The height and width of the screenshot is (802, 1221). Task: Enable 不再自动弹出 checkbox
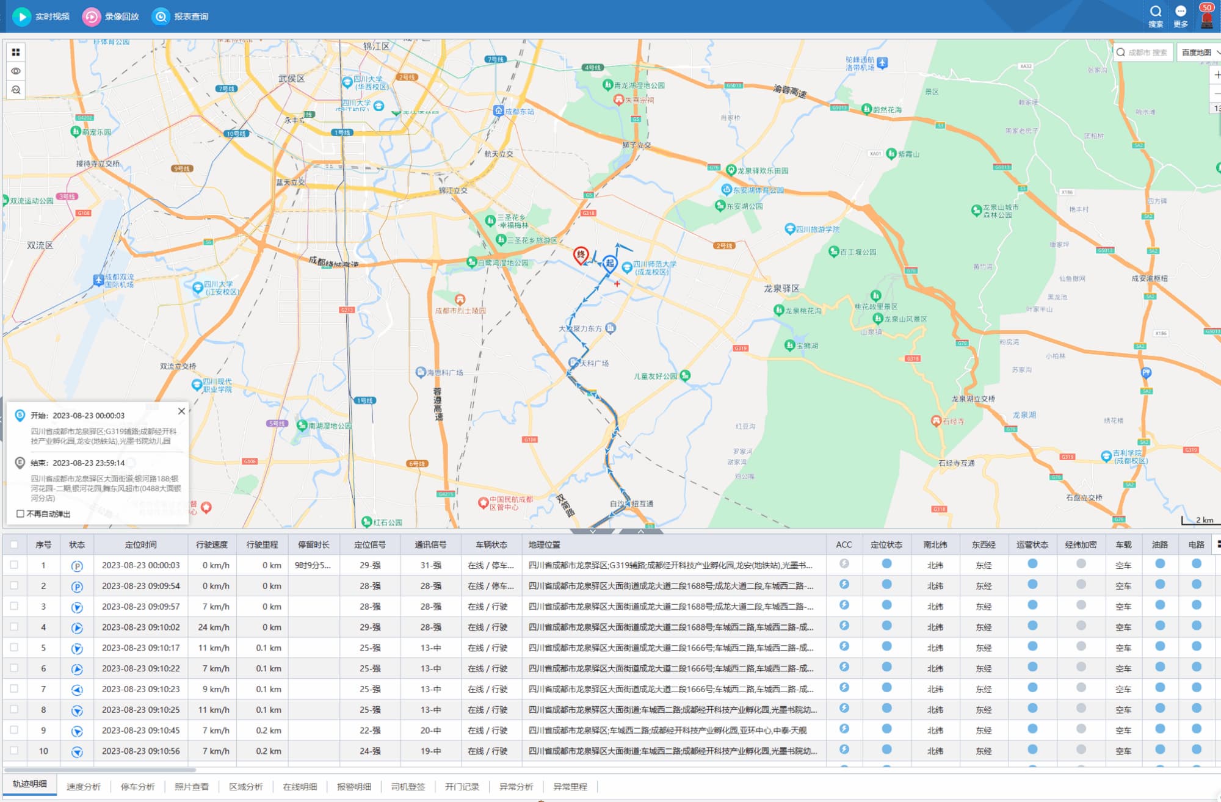20,514
